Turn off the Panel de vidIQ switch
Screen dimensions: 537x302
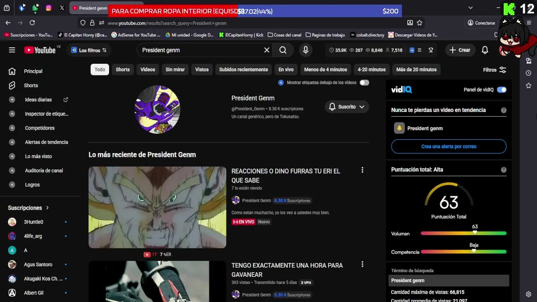point(502,90)
